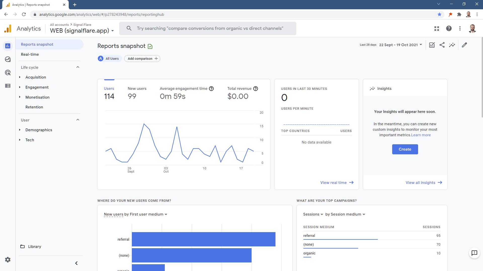Open the Google apps grid icon
Screen dimensions: 483x271
[437, 29]
